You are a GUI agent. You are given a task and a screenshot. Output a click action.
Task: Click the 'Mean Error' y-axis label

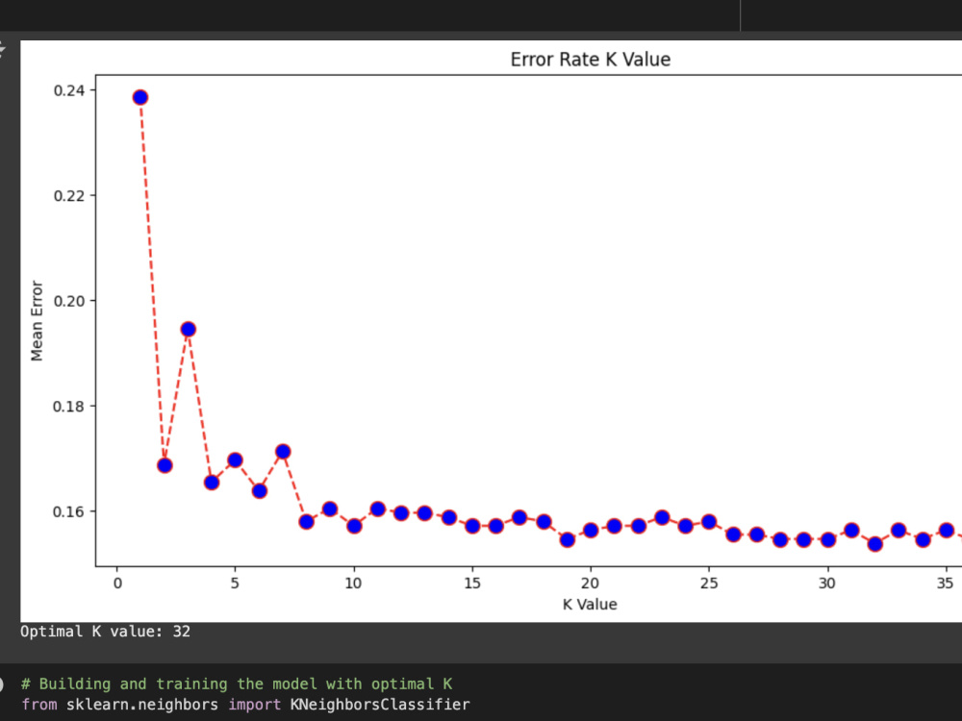tap(37, 321)
